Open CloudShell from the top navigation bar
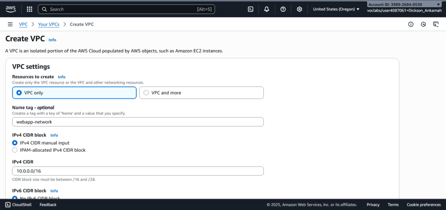The image size is (446, 210). 251,9
